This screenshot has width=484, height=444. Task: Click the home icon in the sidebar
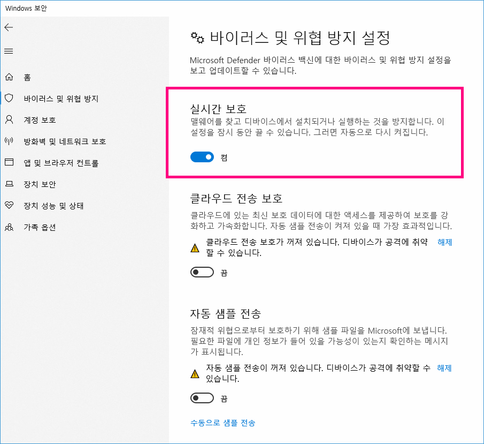pyautogui.click(x=9, y=77)
